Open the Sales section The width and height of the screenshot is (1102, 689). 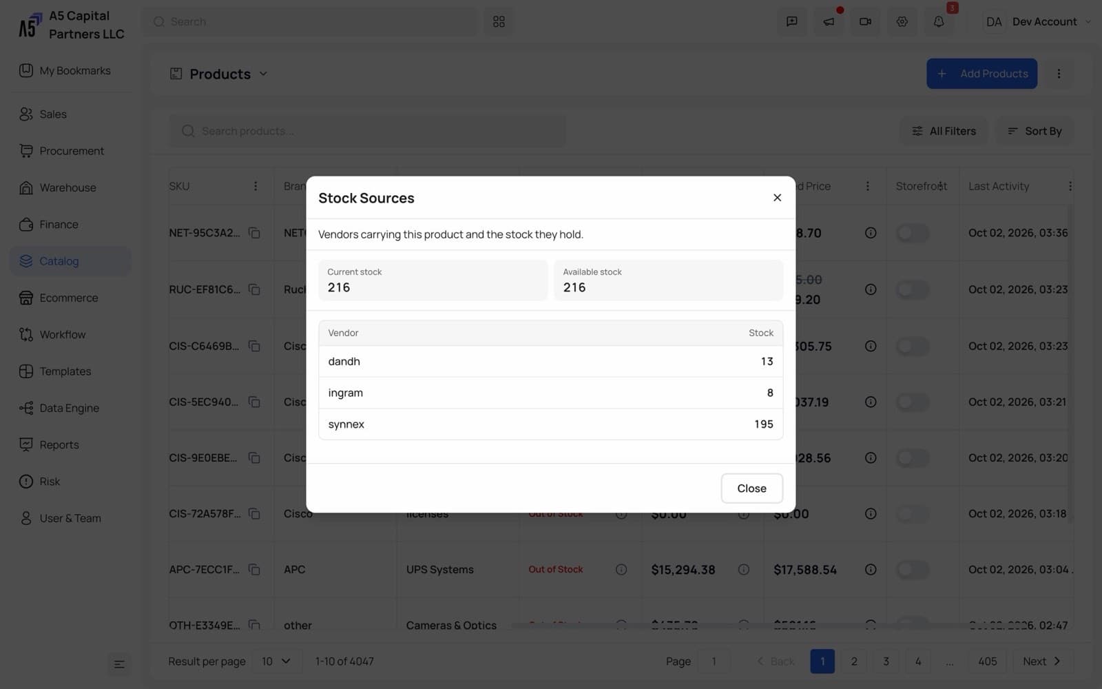point(70,114)
